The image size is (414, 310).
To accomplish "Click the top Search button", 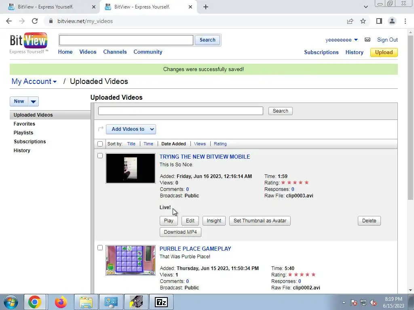I will [207, 40].
